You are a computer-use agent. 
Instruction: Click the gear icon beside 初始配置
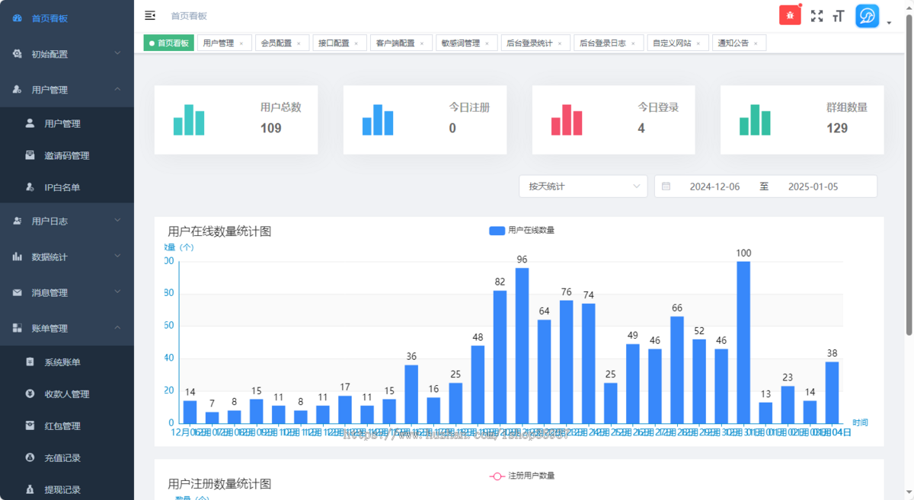[x=17, y=54]
